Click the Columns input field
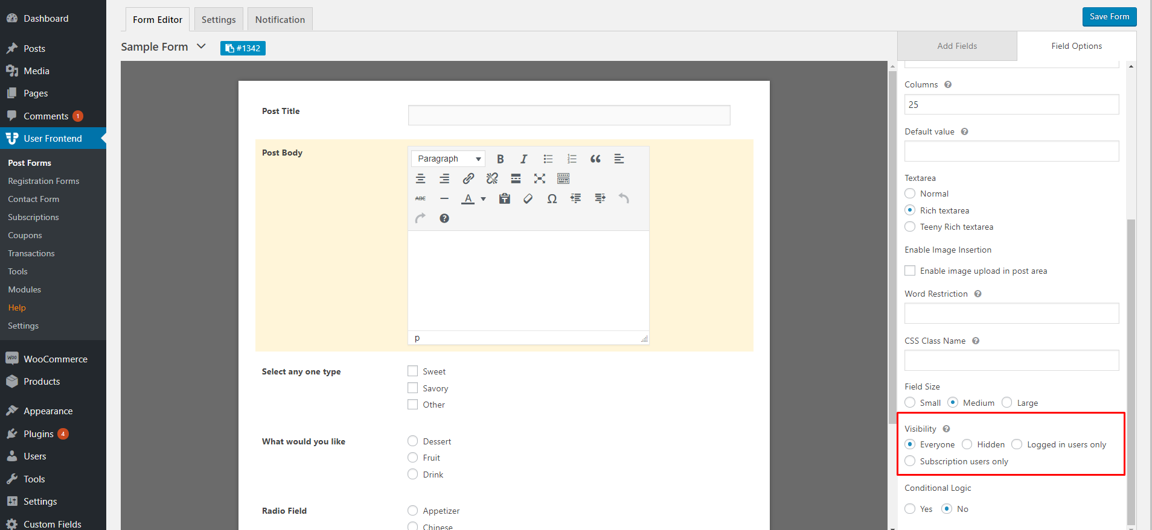 click(1011, 104)
